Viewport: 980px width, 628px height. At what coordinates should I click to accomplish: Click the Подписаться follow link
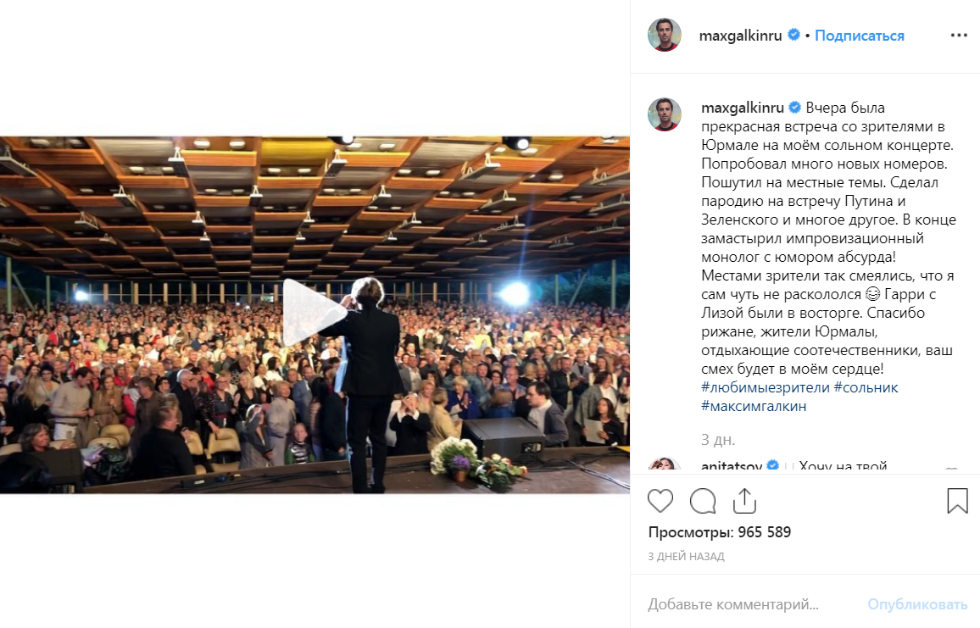point(860,36)
